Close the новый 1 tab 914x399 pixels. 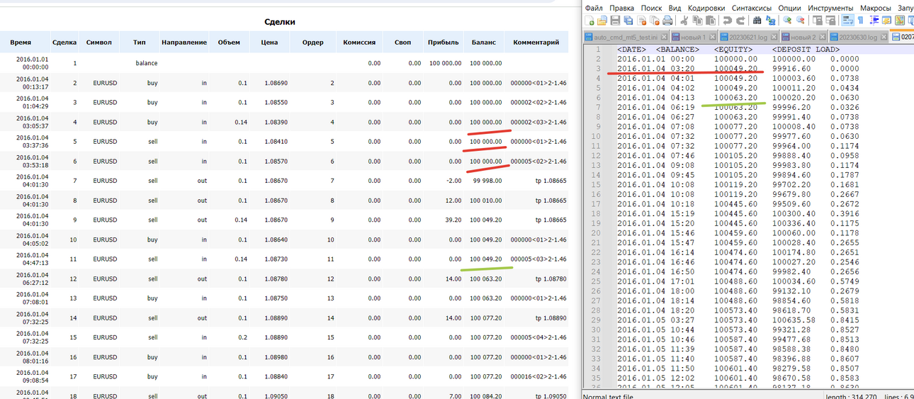(712, 37)
